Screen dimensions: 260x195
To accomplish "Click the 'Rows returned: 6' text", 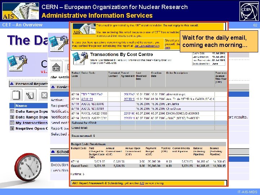I will click(83, 136).
